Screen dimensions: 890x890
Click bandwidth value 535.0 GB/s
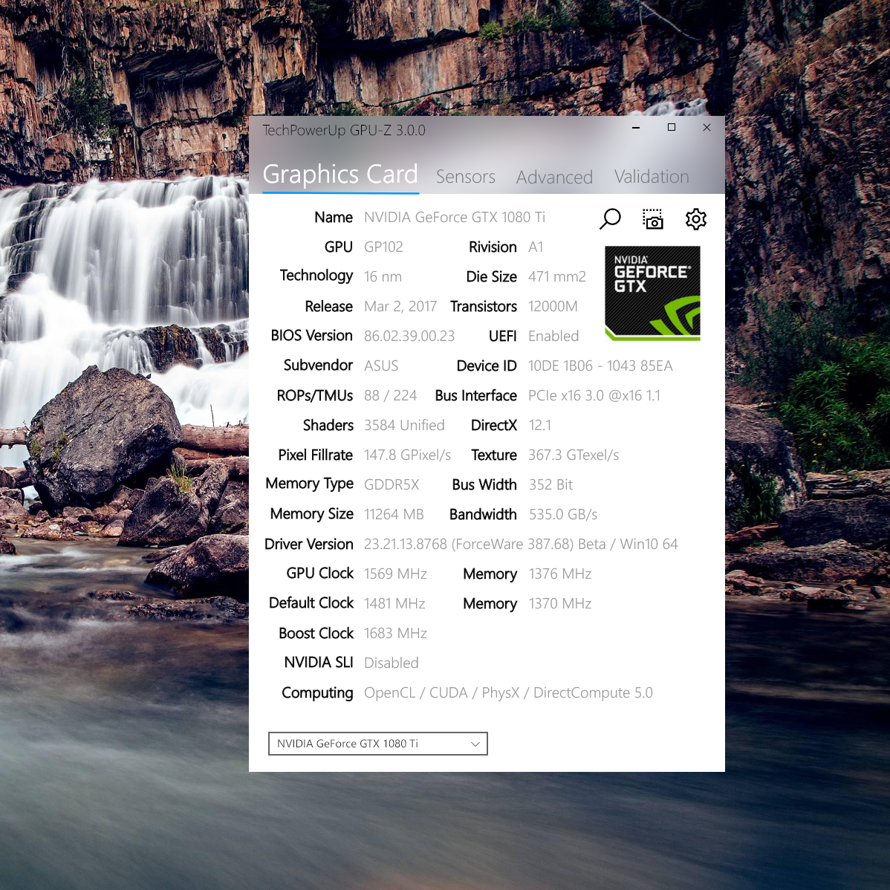[563, 514]
